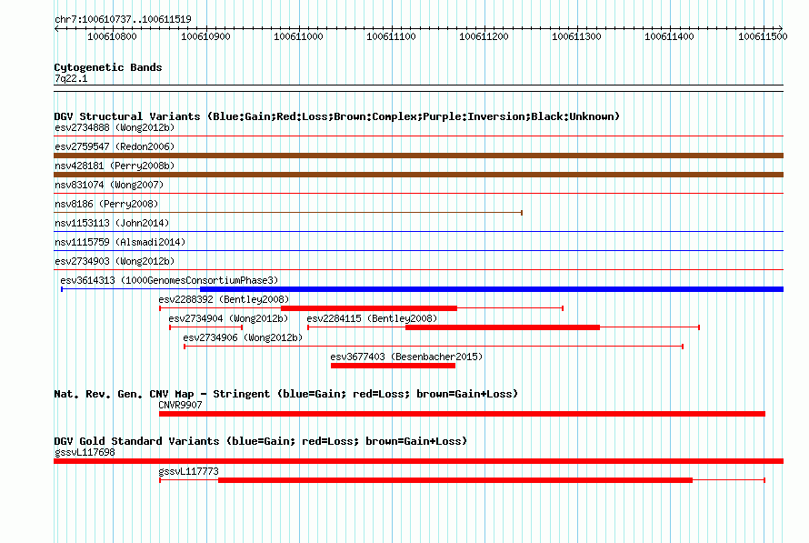Click the thick blue bar of esv3614313
The width and height of the screenshot is (809, 543).
(x=492, y=289)
